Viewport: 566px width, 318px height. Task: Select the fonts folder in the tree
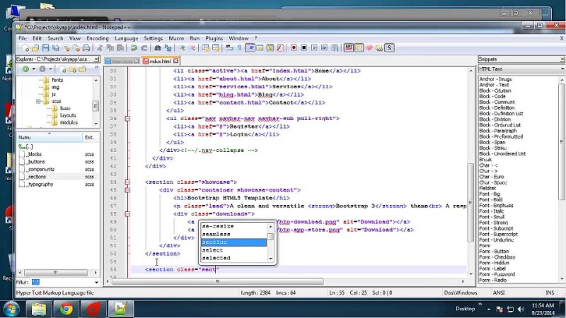57,80
